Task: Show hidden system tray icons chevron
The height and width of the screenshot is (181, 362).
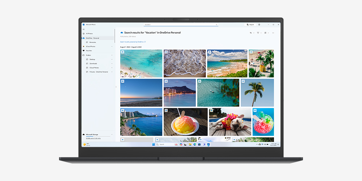Action: pos(257,144)
